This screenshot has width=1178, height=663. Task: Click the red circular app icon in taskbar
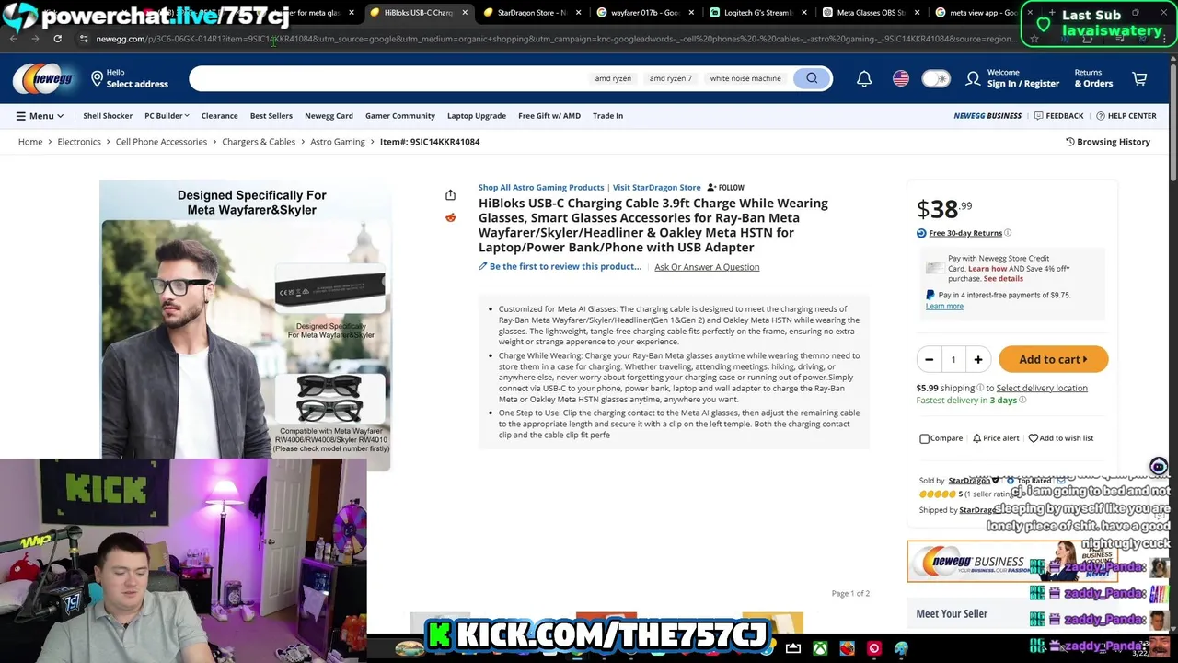click(873, 648)
